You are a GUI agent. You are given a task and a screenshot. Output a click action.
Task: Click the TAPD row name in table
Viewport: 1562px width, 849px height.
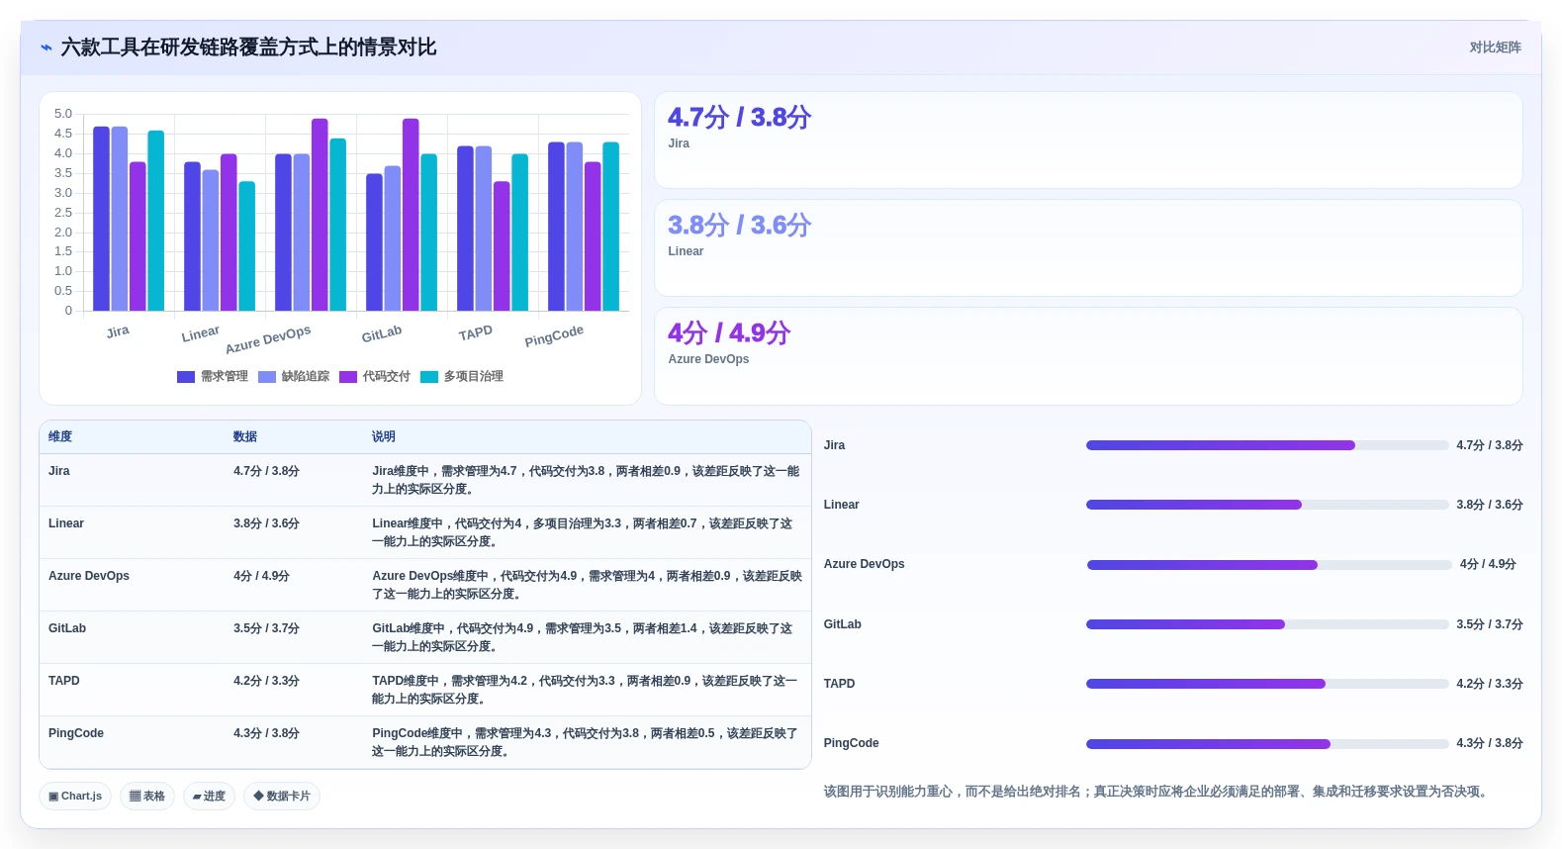64,681
